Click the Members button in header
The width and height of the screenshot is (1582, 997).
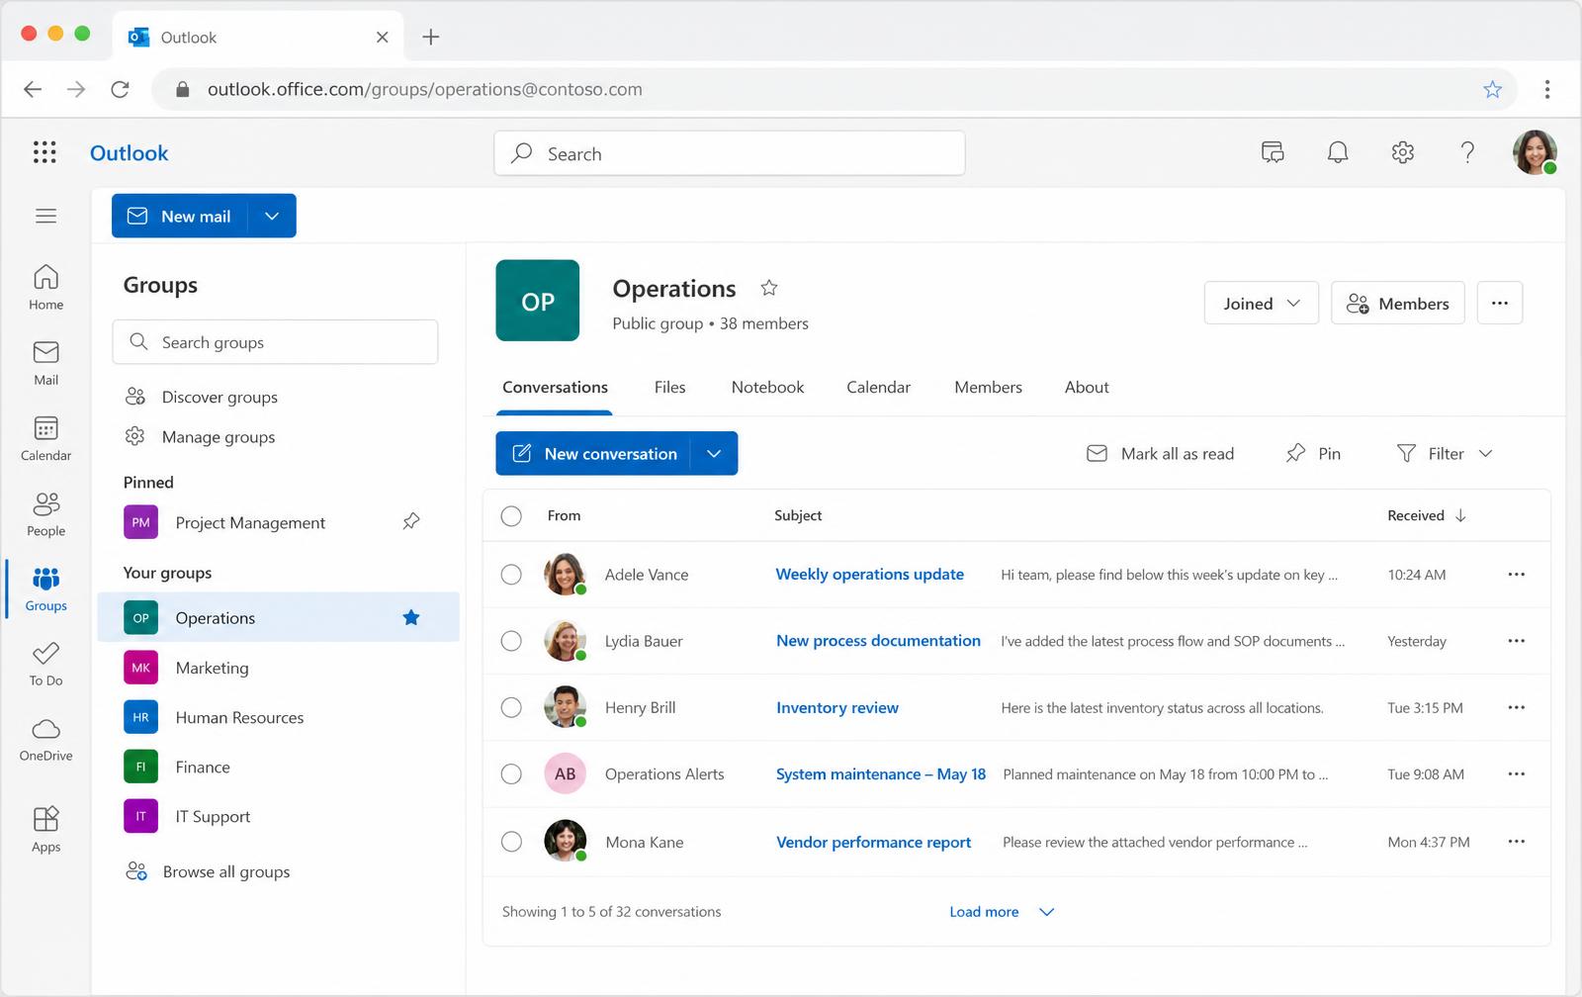click(x=1398, y=303)
